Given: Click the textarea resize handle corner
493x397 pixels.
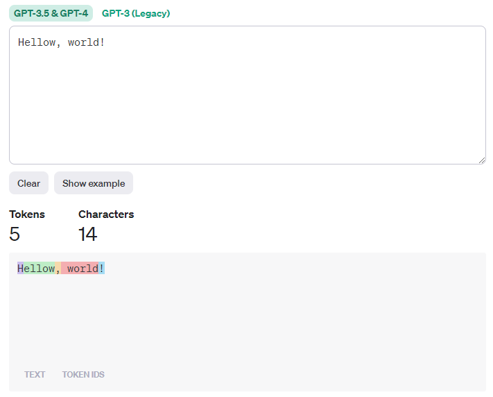Looking at the screenshot, I should coord(482,160).
